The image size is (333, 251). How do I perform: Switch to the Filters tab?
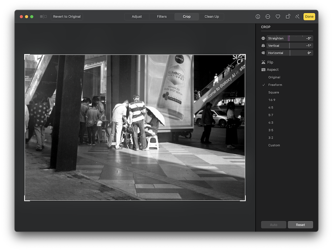162,16
